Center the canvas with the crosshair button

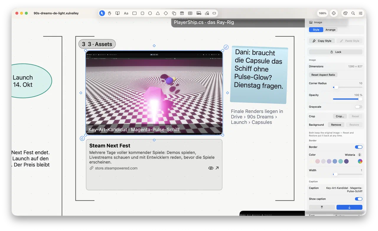pyautogui.click(x=334, y=13)
